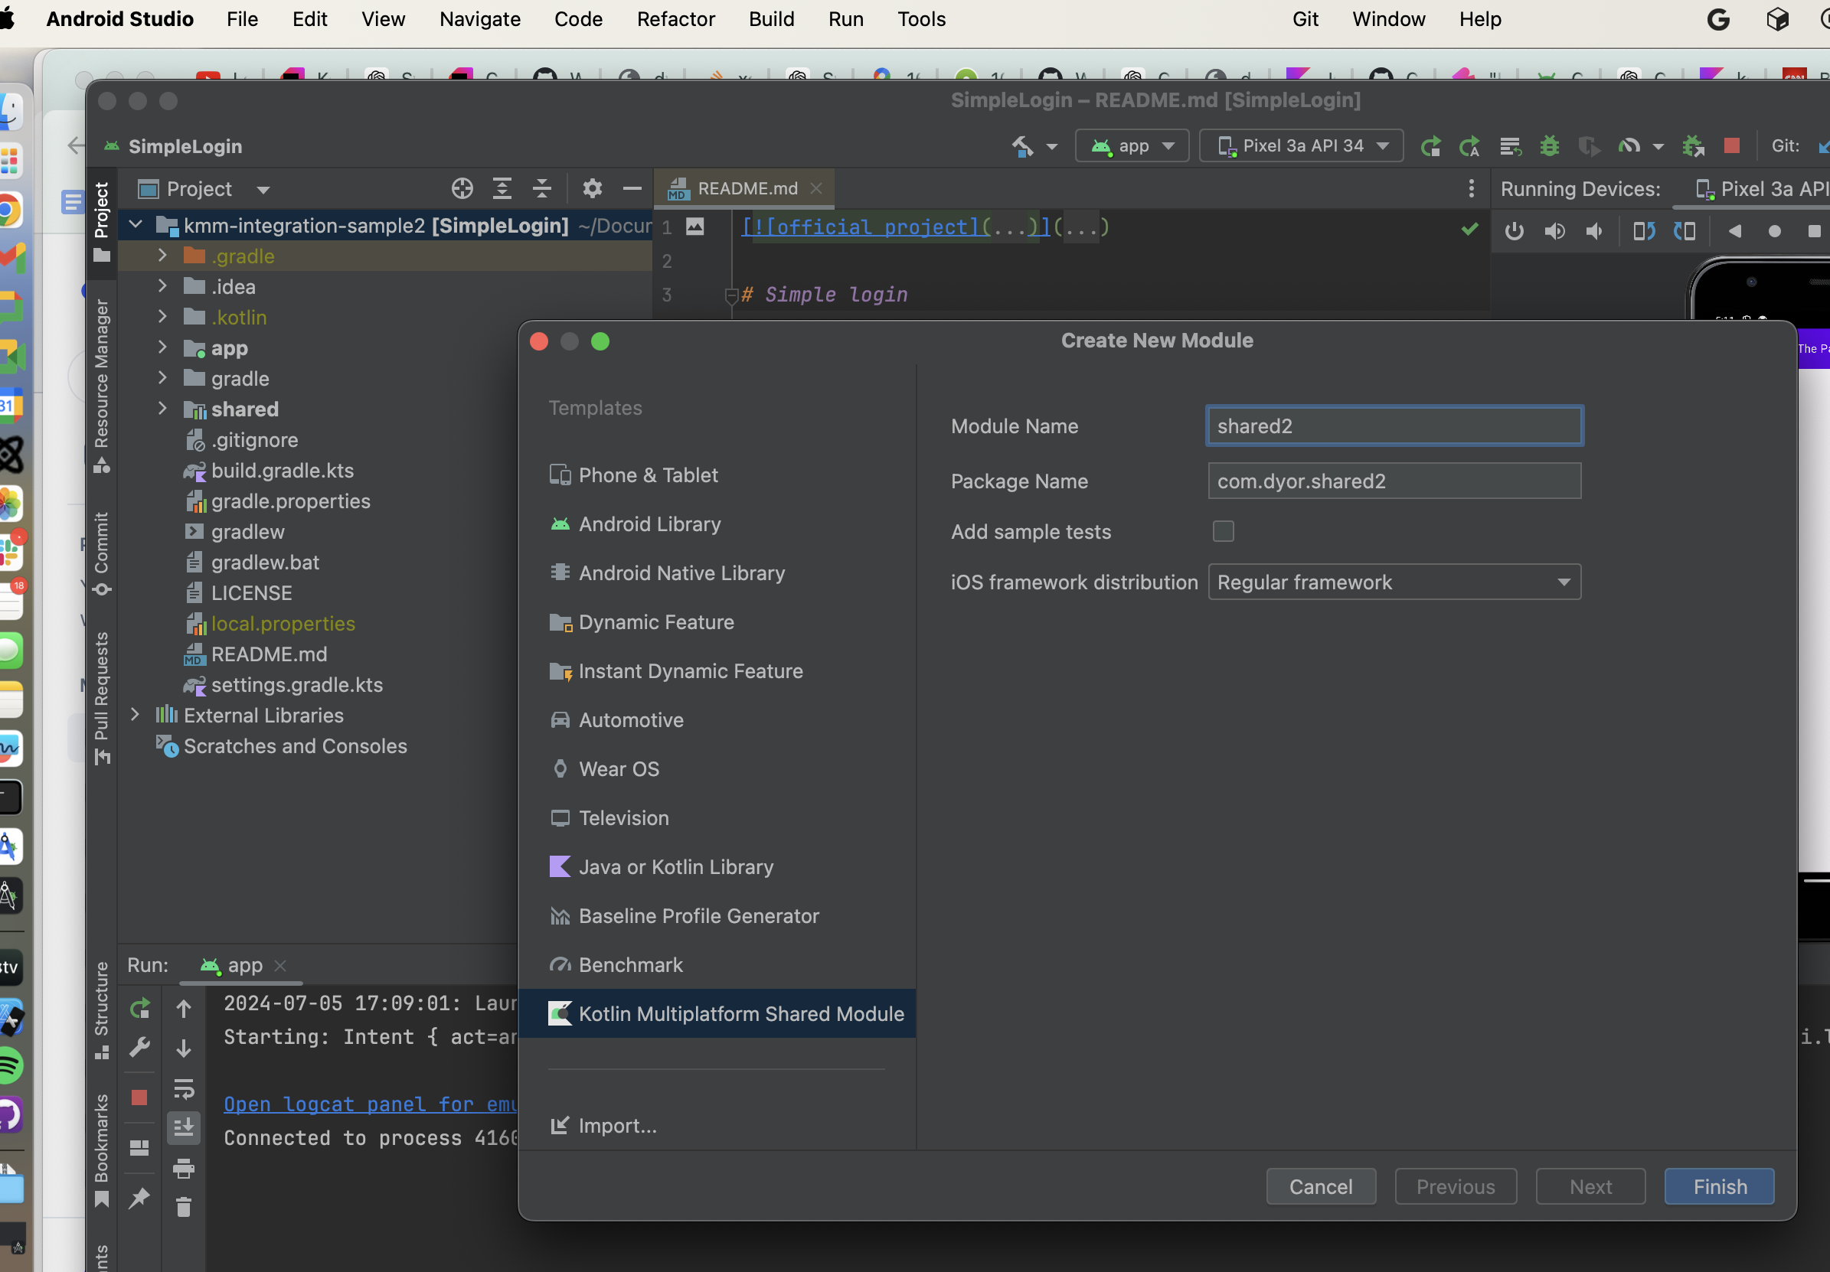Open Pull Requests side tab
This screenshot has height=1272, width=1830.
101,698
